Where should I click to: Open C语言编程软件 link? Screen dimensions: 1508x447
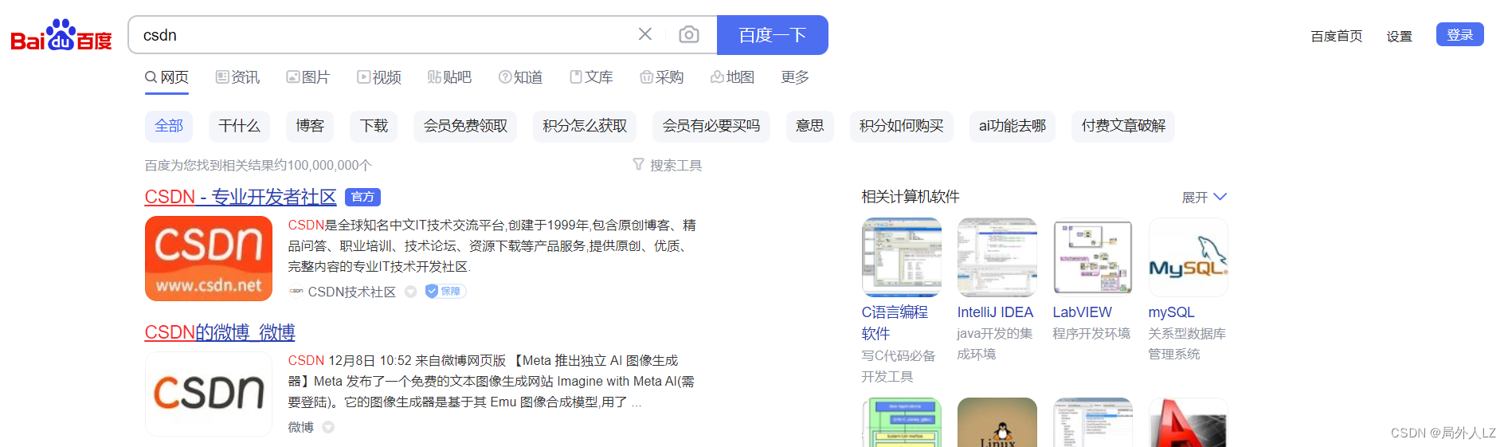pyautogui.click(x=895, y=323)
